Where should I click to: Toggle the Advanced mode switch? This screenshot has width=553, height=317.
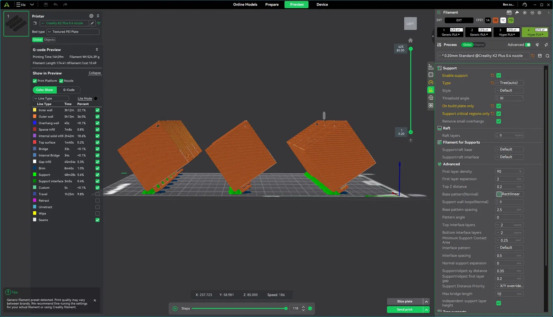point(528,45)
